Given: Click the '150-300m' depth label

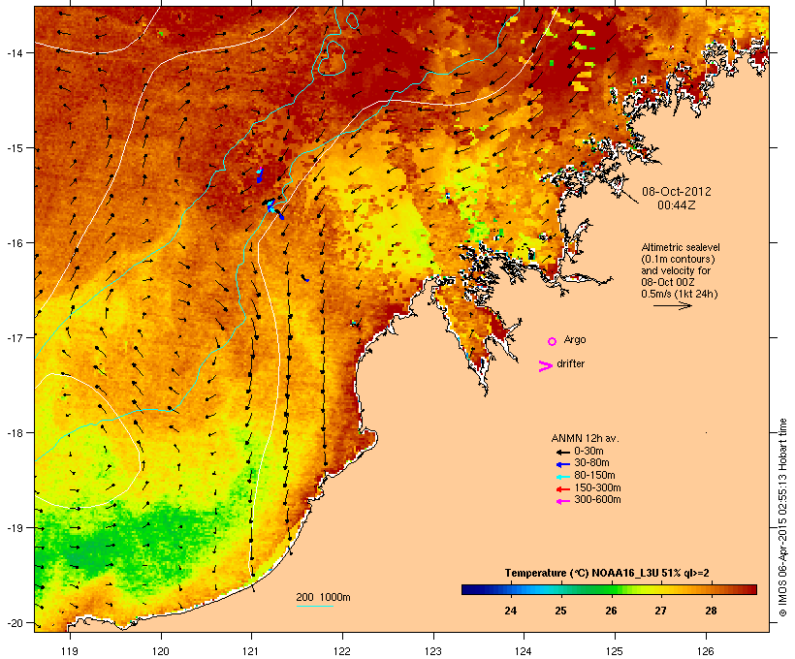Looking at the screenshot, I should pos(597,487).
